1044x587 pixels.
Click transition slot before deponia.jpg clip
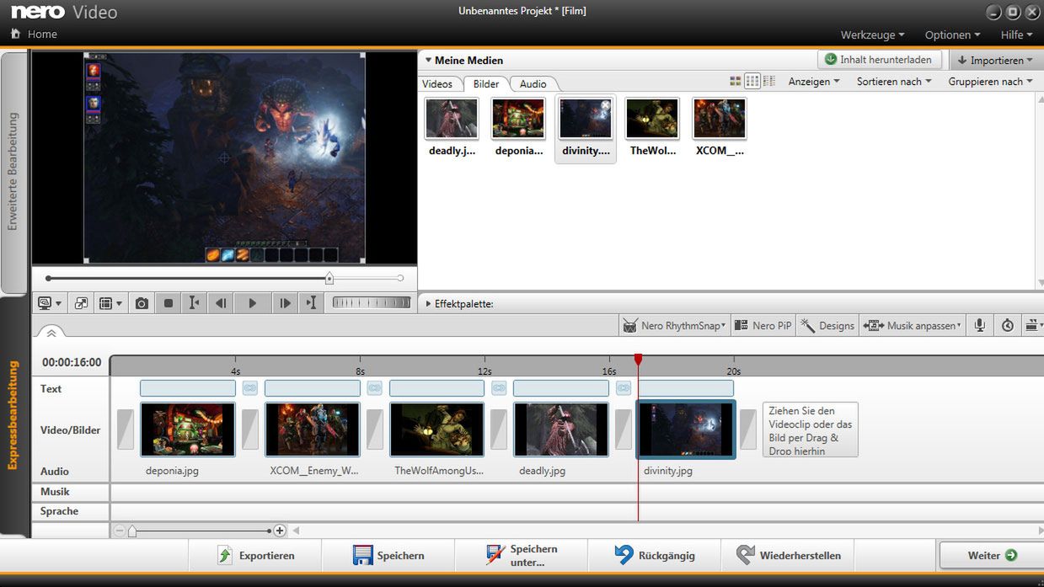point(126,430)
